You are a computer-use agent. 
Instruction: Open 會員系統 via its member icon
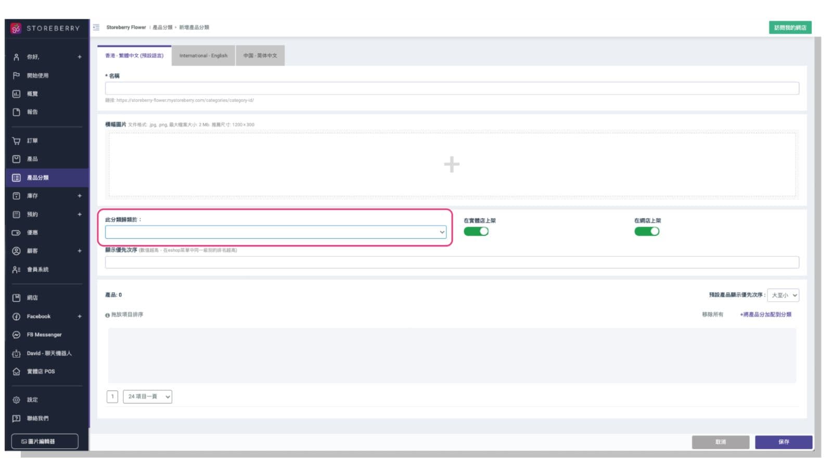16,269
